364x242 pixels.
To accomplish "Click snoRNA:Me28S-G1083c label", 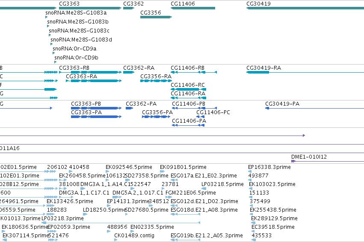I will pyautogui.click(x=79, y=31).
